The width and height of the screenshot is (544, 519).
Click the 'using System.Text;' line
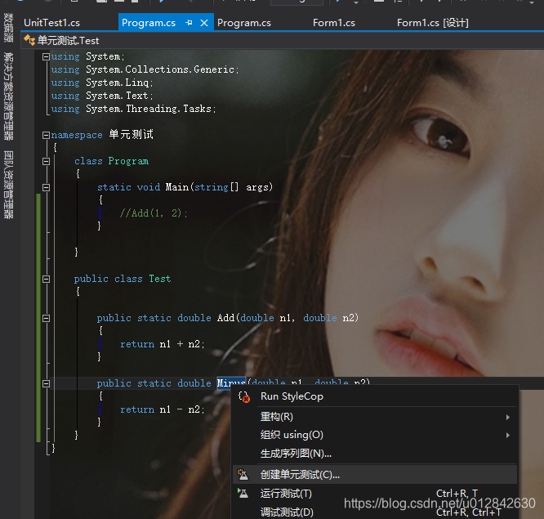102,96
